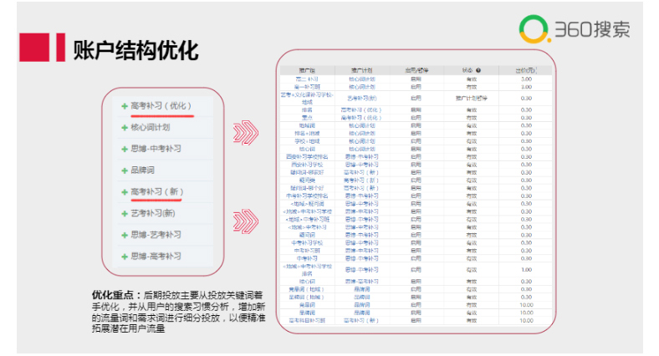This screenshot has height=356, width=659.
Task: Expand the 高考补习（优化）plan with plus icon
Action: coord(125,106)
